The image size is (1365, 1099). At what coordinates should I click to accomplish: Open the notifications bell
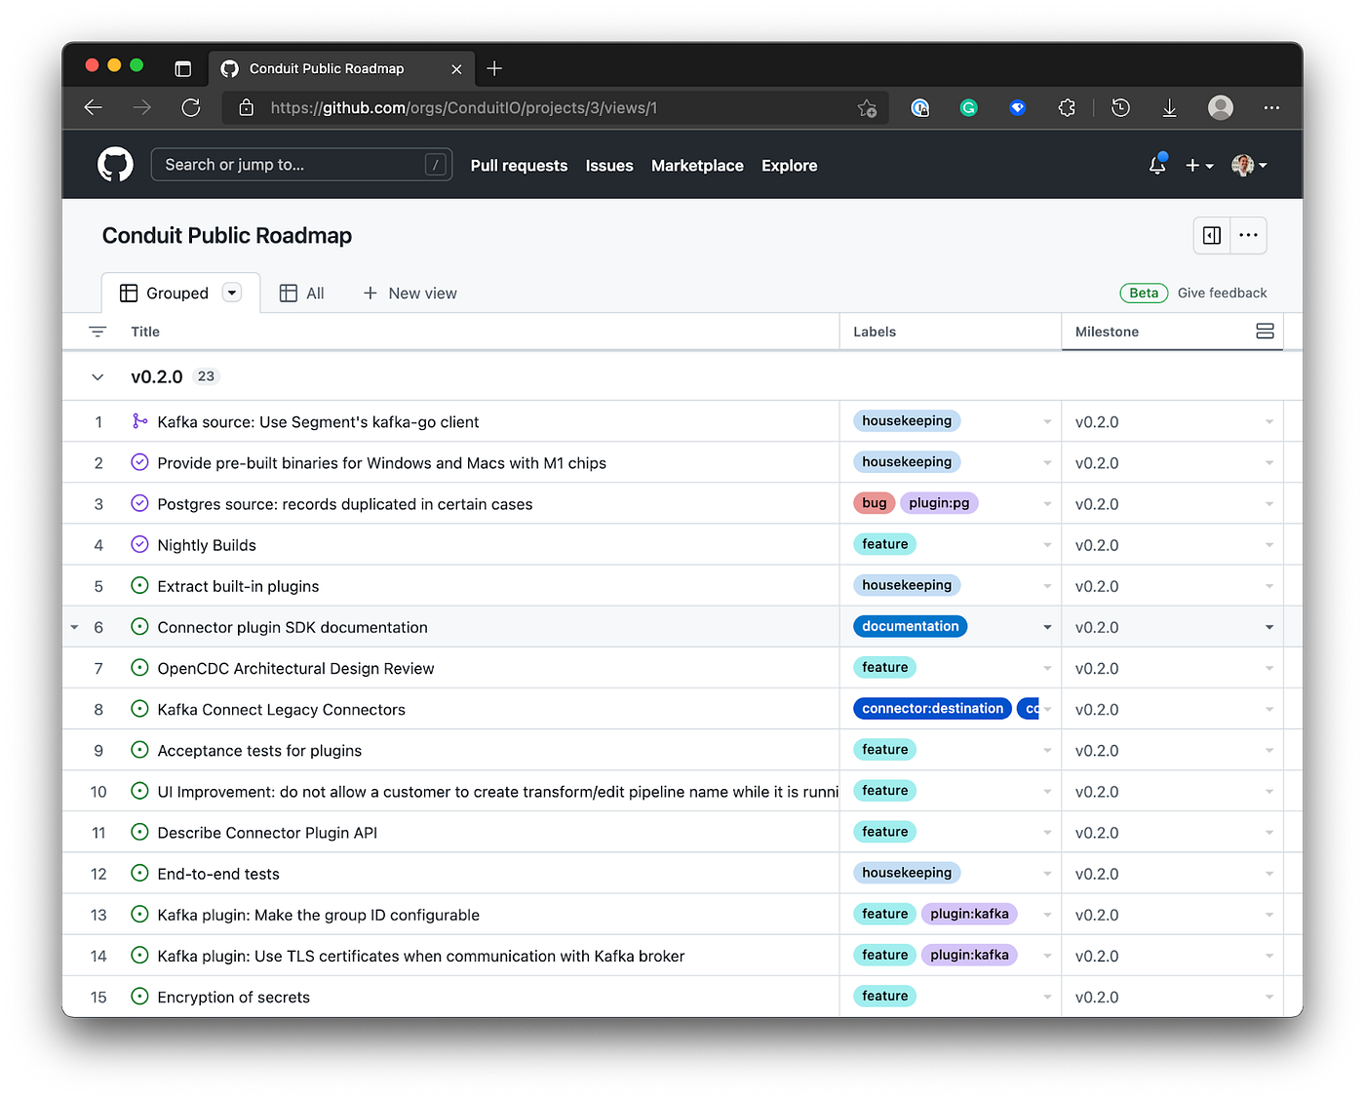coord(1157,165)
